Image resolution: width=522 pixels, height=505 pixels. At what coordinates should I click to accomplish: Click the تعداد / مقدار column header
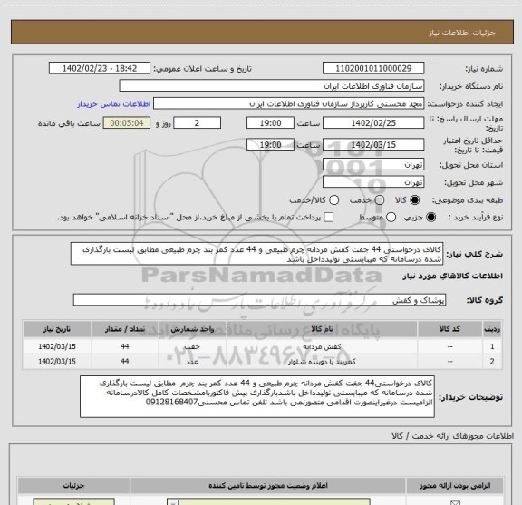click(x=125, y=329)
